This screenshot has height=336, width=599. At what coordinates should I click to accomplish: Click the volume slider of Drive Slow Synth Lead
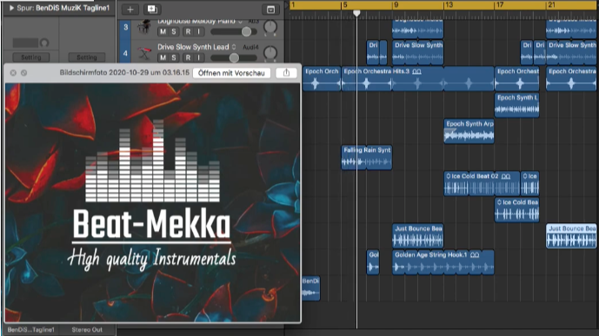[x=233, y=57]
